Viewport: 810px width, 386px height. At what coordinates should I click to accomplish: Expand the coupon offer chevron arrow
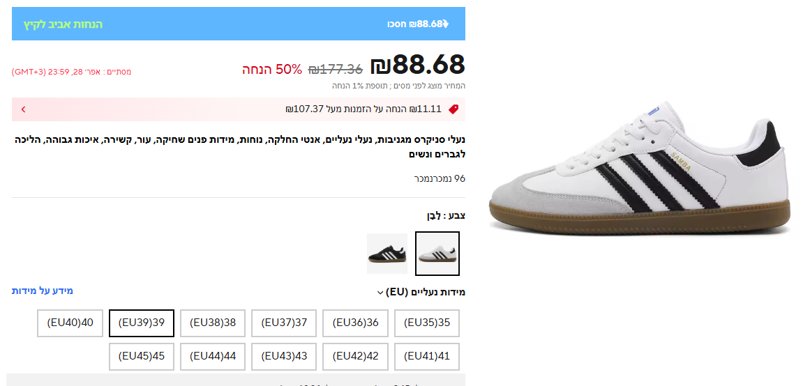coord(23,109)
